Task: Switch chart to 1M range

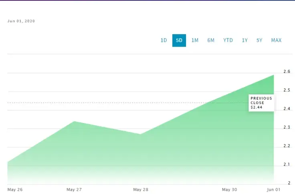Action: tap(195, 40)
